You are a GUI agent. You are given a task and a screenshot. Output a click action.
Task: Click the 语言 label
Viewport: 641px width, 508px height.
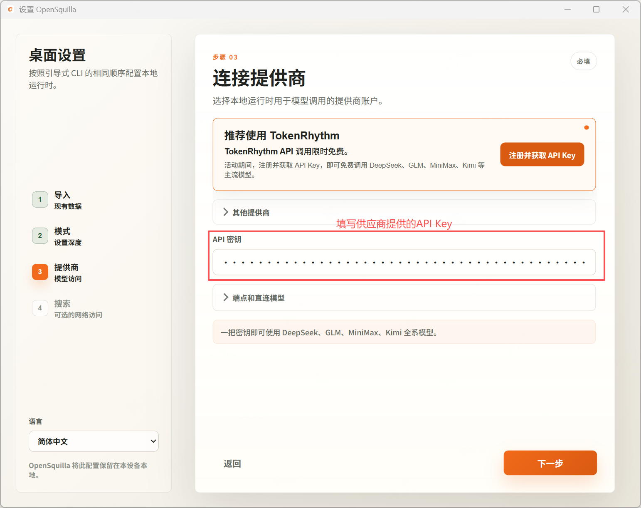tap(35, 421)
